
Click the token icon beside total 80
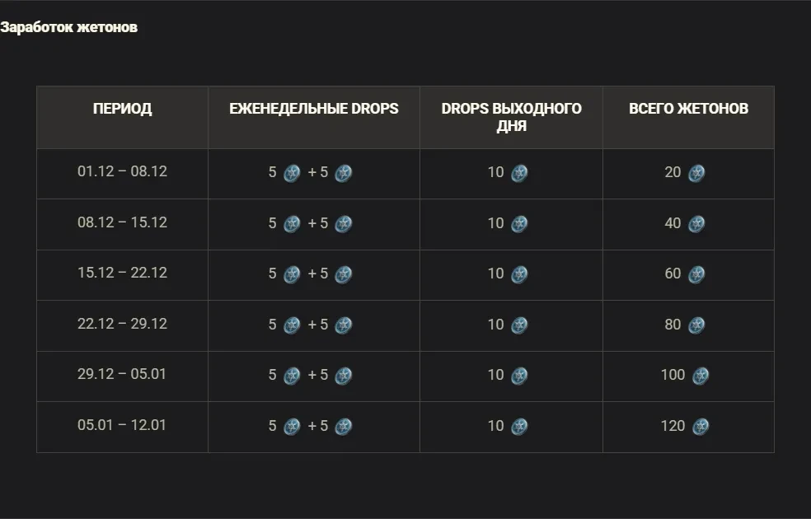pos(696,325)
